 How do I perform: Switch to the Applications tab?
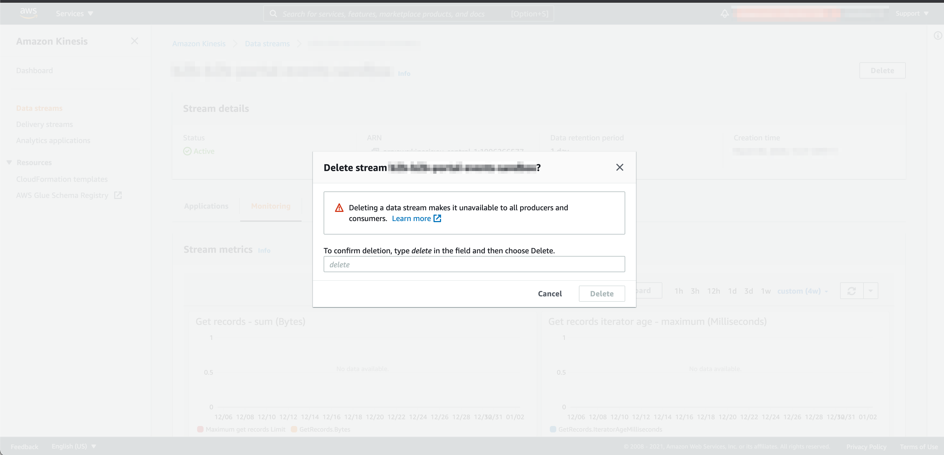click(x=206, y=206)
